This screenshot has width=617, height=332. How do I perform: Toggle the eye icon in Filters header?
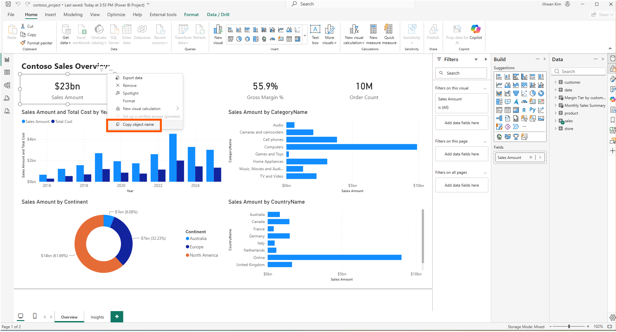pyautogui.click(x=476, y=59)
